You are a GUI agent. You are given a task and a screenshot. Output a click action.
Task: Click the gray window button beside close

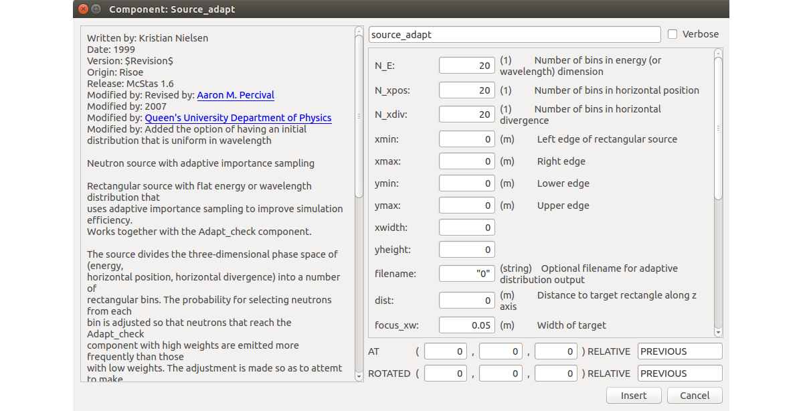(x=96, y=9)
